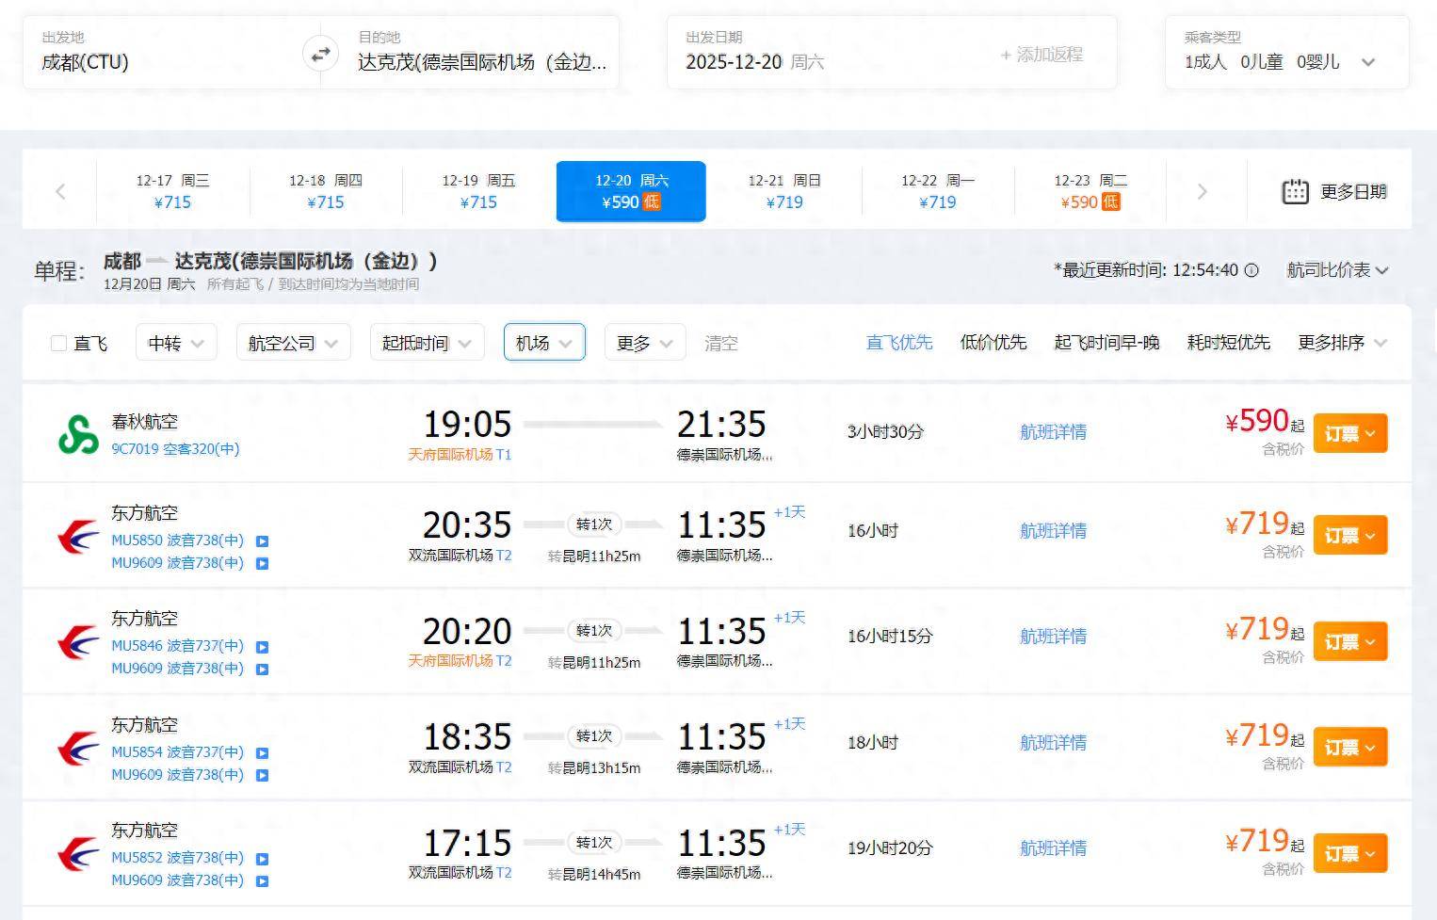The image size is (1437, 920).
Task: Click the video icon beside MU5850
Action: (263, 541)
